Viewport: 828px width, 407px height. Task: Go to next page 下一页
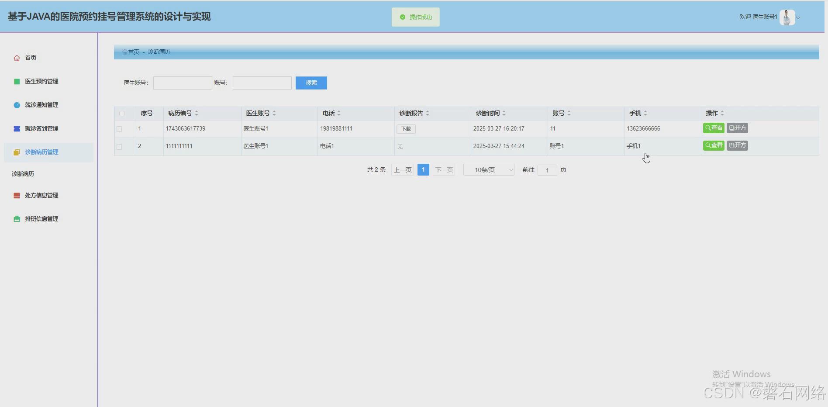pos(444,170)
